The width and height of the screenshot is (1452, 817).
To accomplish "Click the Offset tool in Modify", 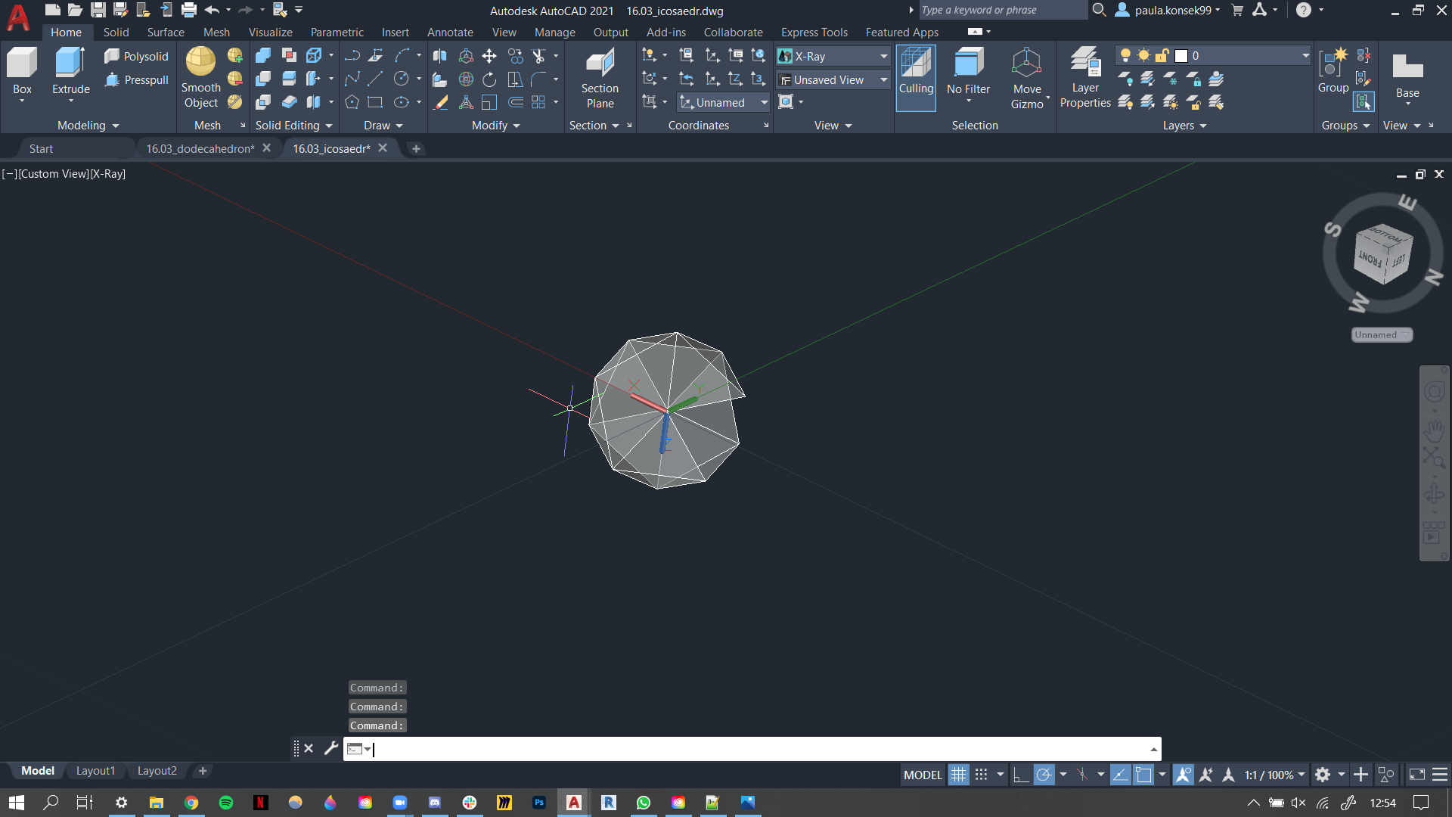I will click(x=515, y=102).
